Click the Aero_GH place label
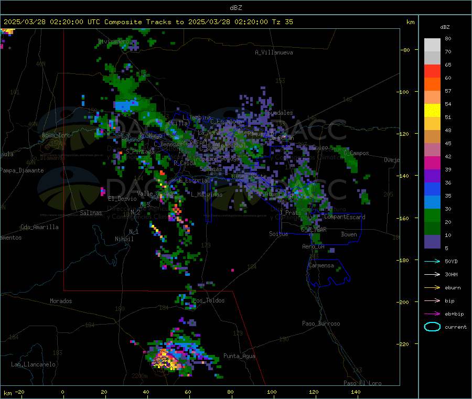This screenshot has width=472, height=399. click(x=314, y=246)
